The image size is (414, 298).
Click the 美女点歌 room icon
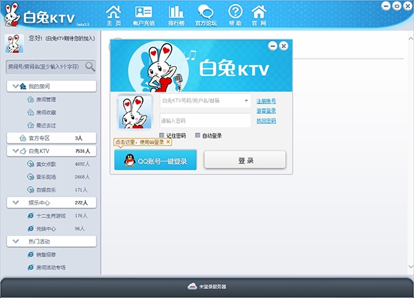coord(30,164)
